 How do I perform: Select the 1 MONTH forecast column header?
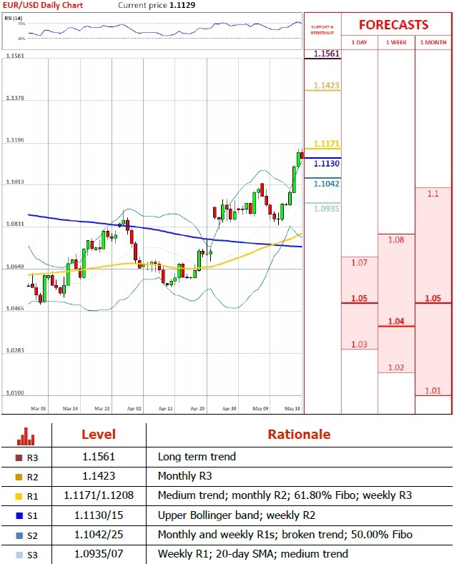click(433, 42)
